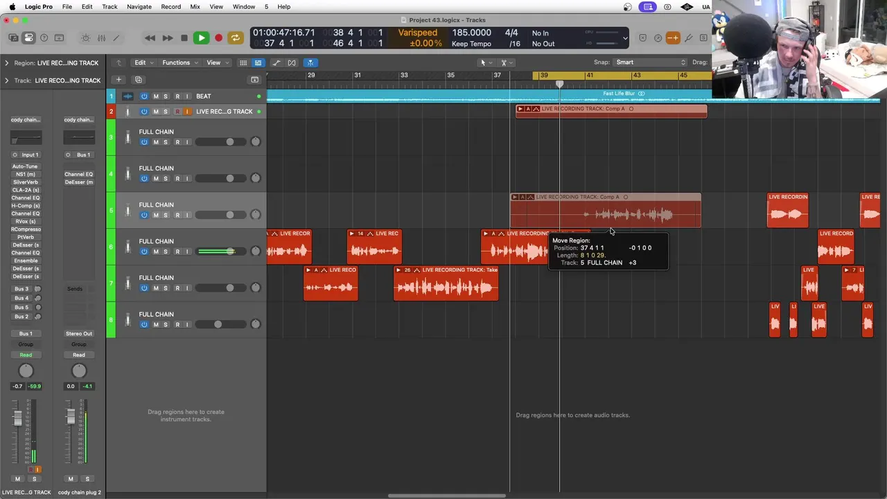This screenshot has width=887, height=499.
Task: Open the View dropdown in Tracks area
Action: [216, 62]
